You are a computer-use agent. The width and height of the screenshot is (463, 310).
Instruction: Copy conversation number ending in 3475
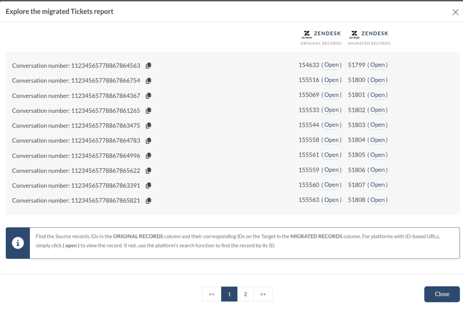tap(148, 126)
